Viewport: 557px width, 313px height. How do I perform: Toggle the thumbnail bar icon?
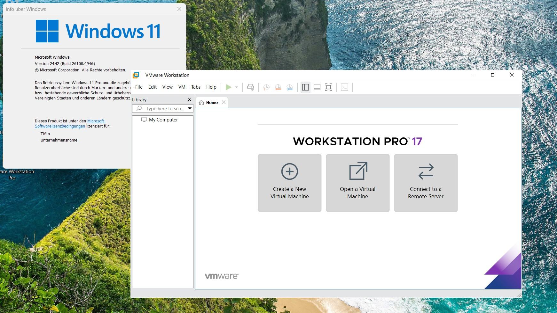click(317, 87)
